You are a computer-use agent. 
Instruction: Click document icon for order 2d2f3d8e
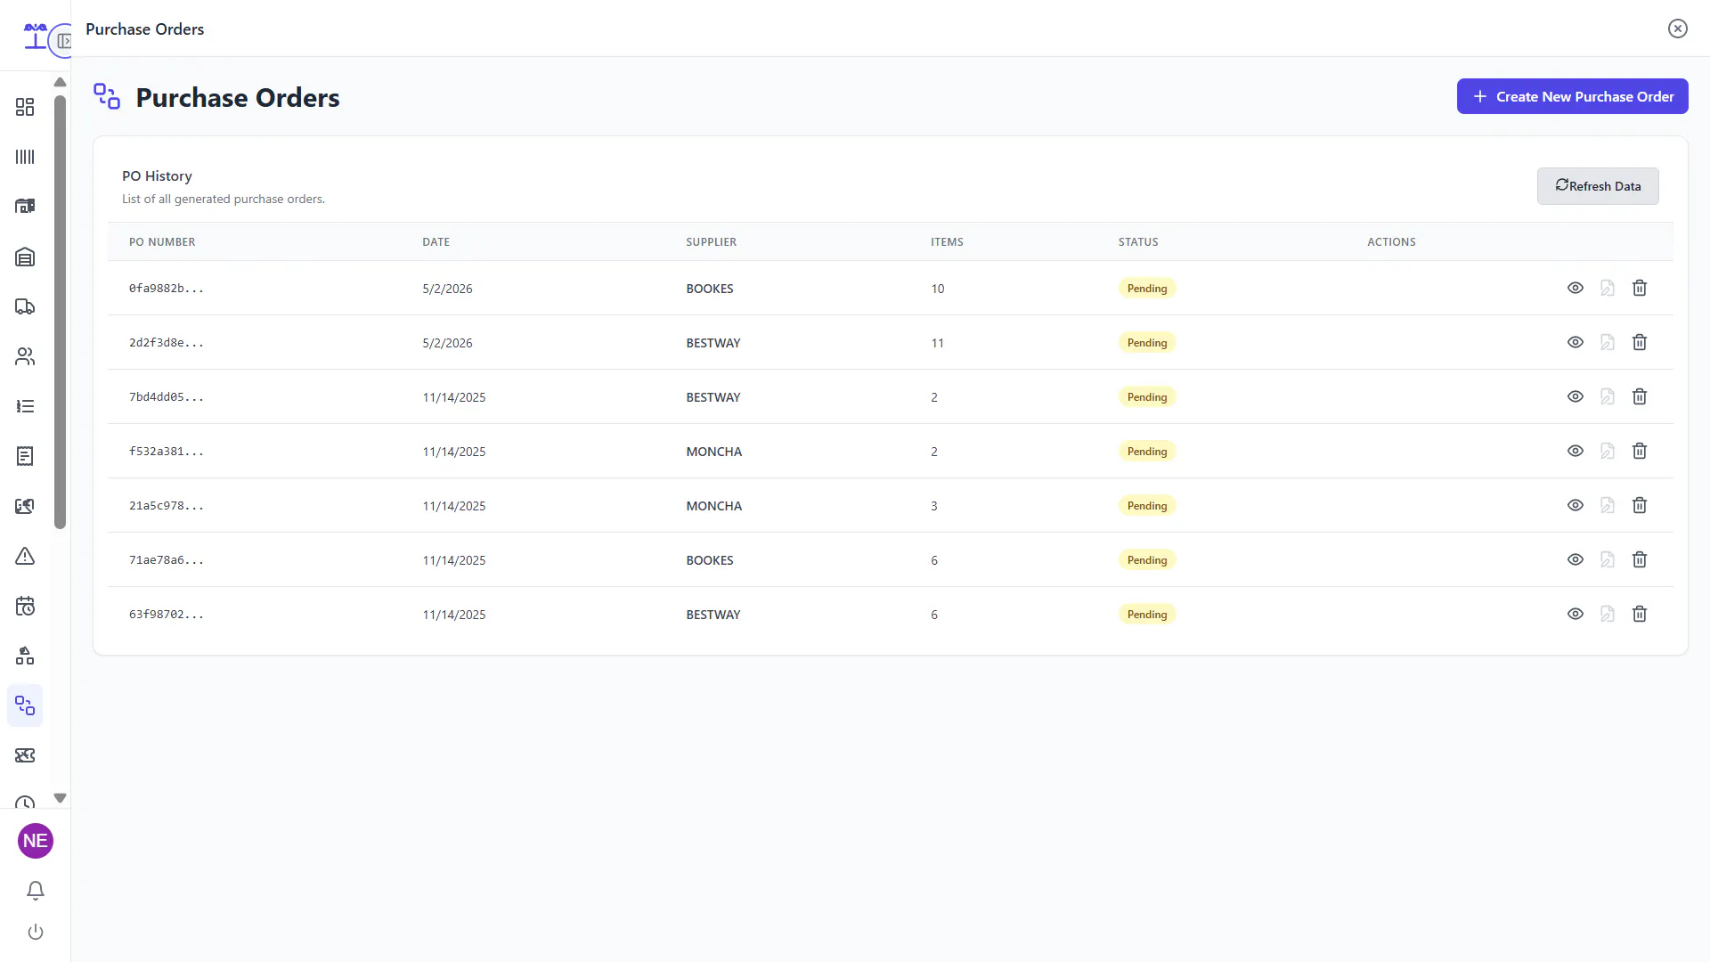click(x=1608, y=342)
